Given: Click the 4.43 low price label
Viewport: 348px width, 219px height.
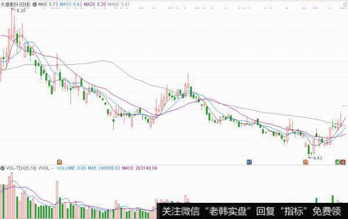Looking at the screenshot, I should tap(318, 158).
